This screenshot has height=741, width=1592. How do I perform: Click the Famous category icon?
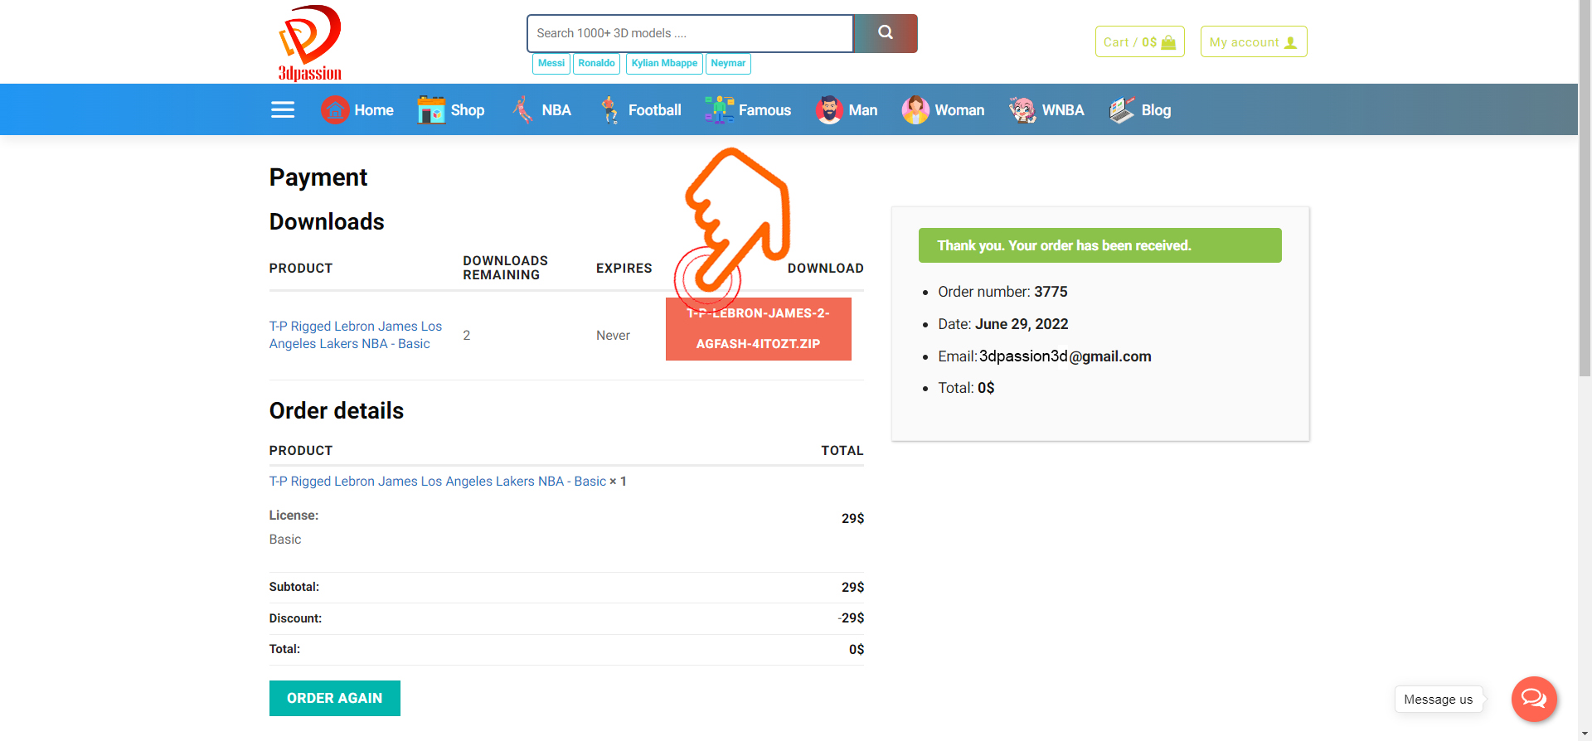coord(719,110)
